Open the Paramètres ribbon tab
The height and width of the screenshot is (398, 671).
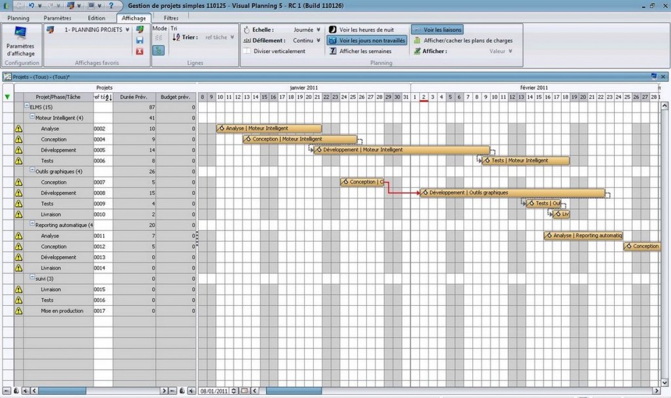click(x=58, y=18)
